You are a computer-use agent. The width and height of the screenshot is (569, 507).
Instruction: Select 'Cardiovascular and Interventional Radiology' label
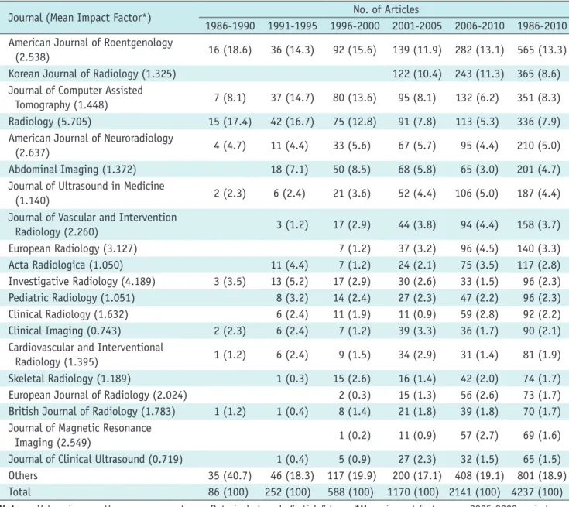tap(86, 355)
